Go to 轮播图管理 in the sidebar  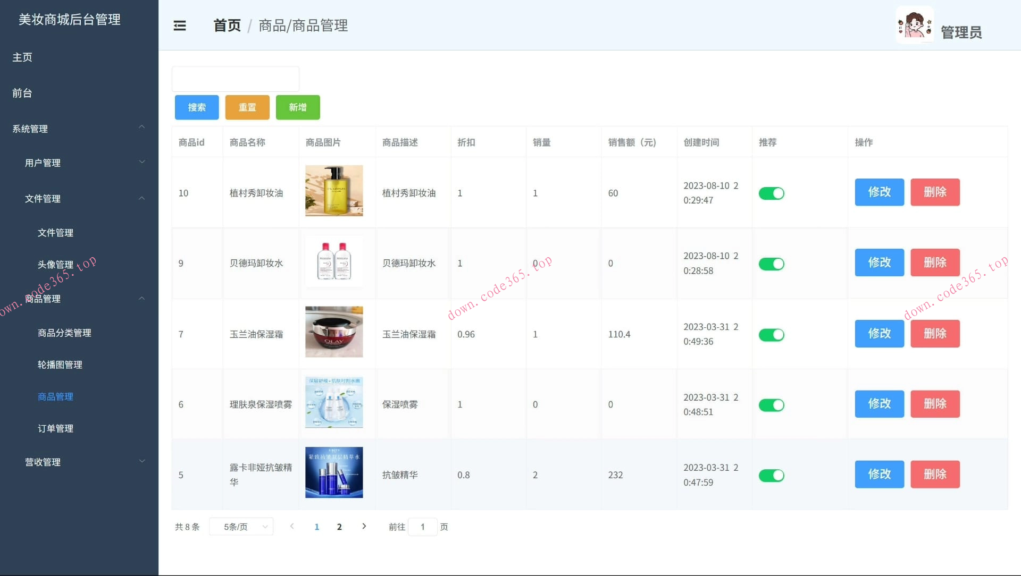(x=60, y=365)
